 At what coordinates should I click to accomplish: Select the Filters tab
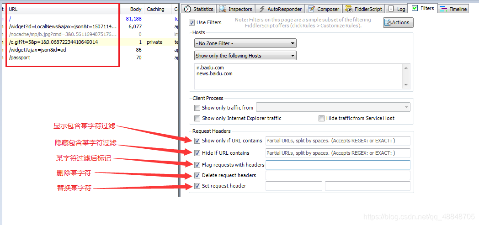click(x=423, y=8)
